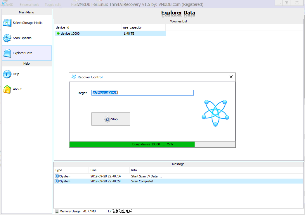Stop the recovery with the Stop button

(x=111, y=119)
